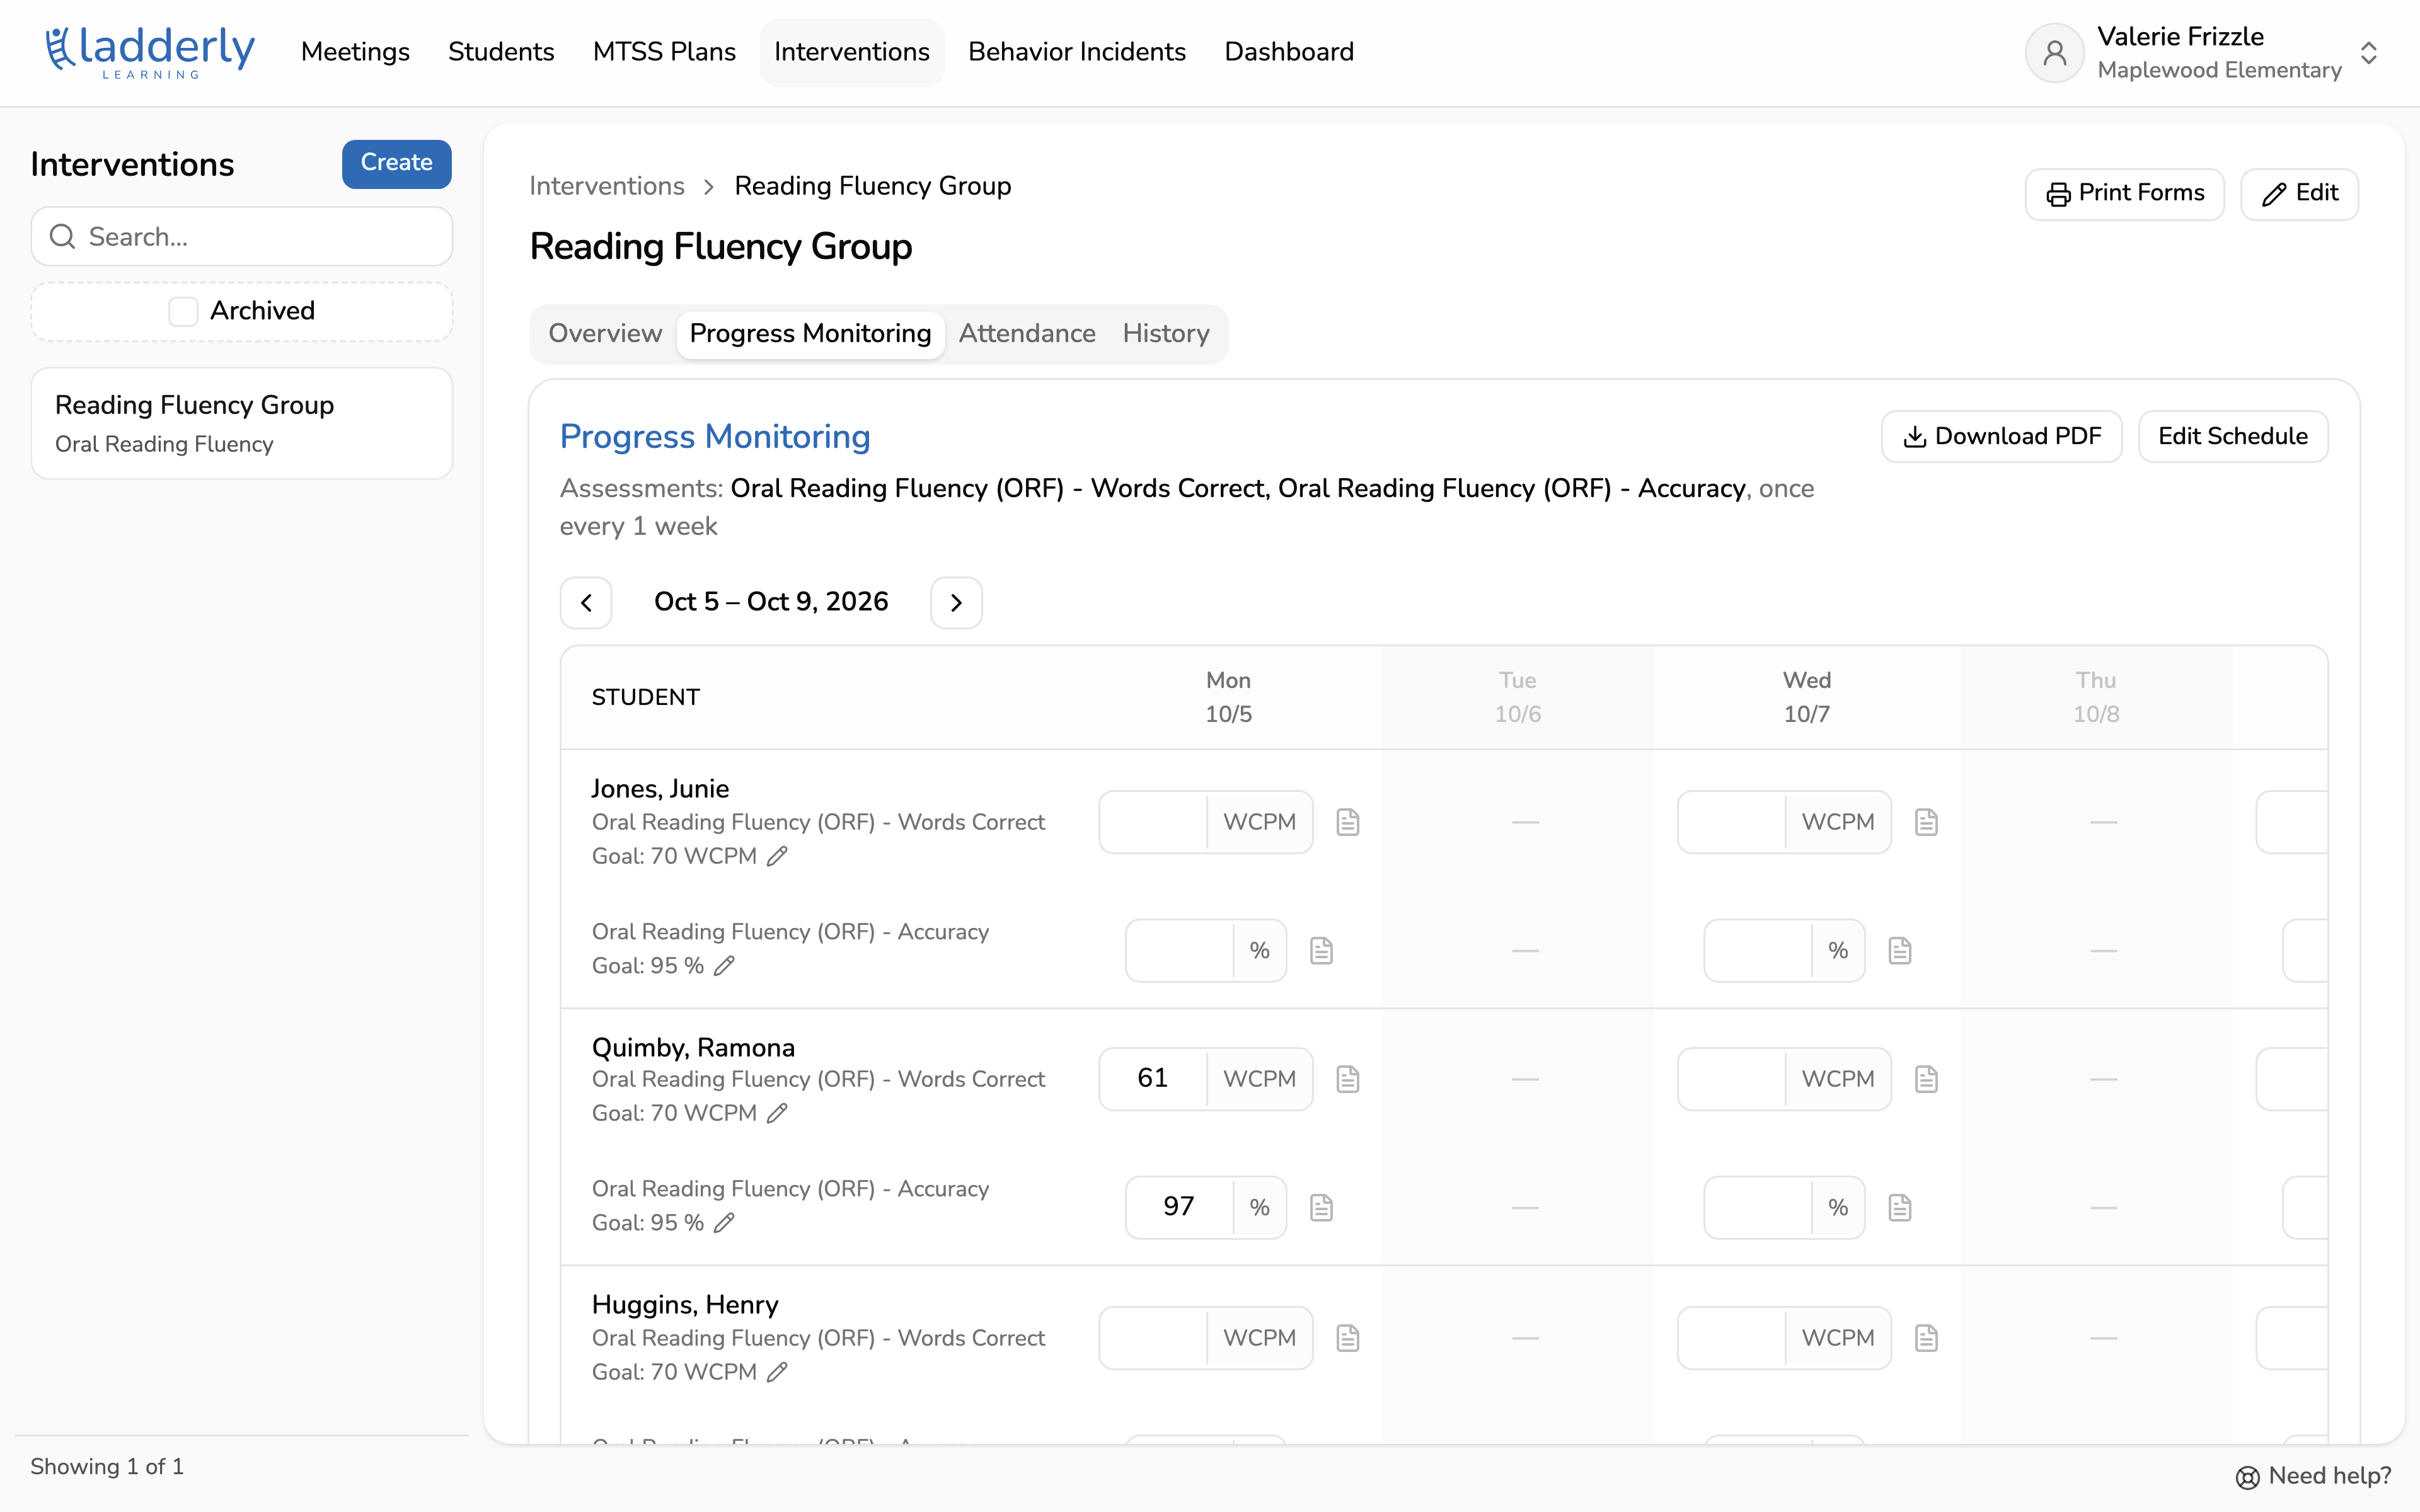Open Ramona Quimby Monday WCPM note icon
This screenshot has height=1512, width=2420.
[x=1348, y=1079]
